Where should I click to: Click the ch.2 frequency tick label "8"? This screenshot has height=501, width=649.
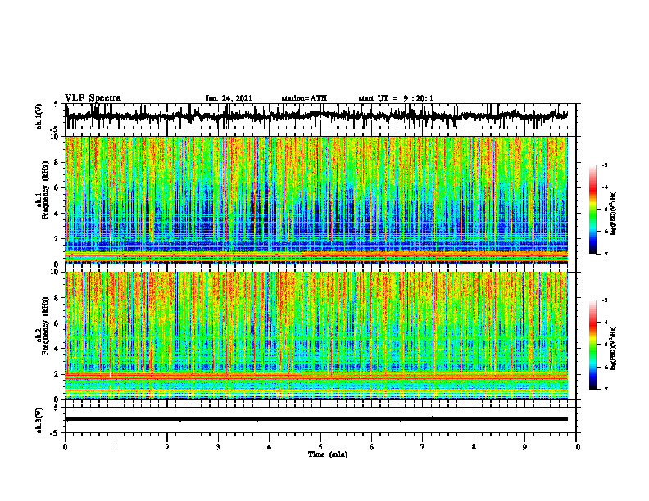click(57, 298)
